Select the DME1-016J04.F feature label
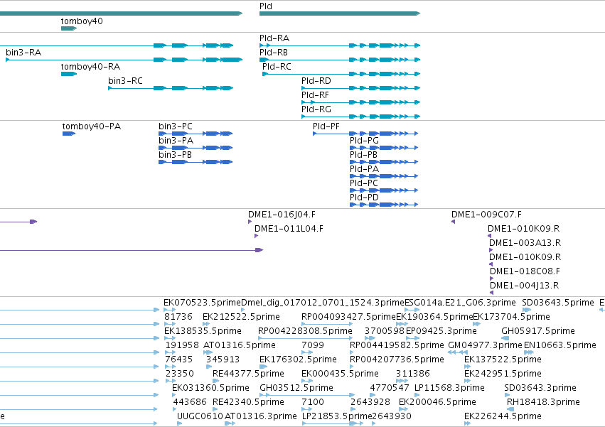Viewport: 605px width, 427px height. click(x=282, y=215)
